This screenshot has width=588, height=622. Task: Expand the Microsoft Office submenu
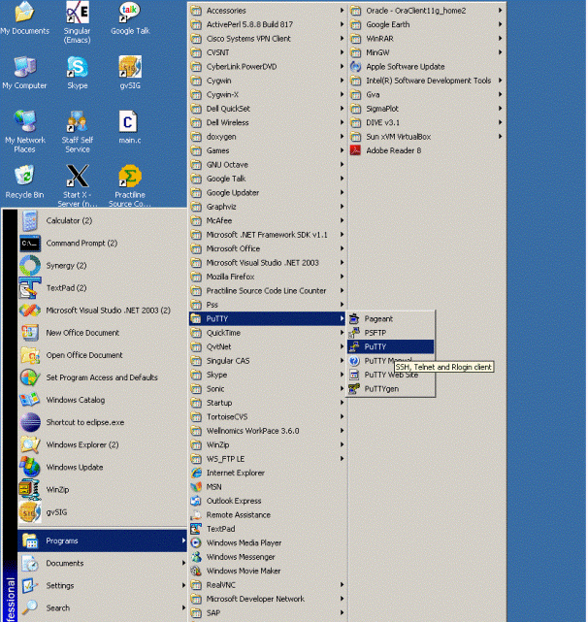click(x=233, y=248)
